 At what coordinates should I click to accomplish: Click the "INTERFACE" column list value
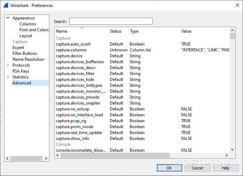(x=205, y=50)
